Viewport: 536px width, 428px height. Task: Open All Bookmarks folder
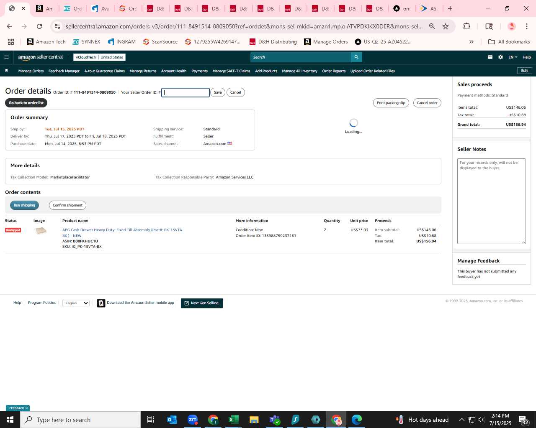point(509,42)
